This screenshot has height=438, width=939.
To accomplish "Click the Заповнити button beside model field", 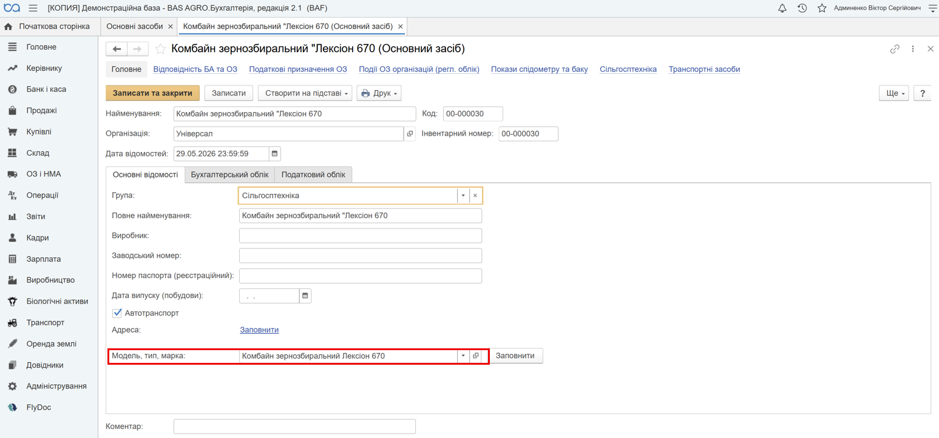I will 515,356.
